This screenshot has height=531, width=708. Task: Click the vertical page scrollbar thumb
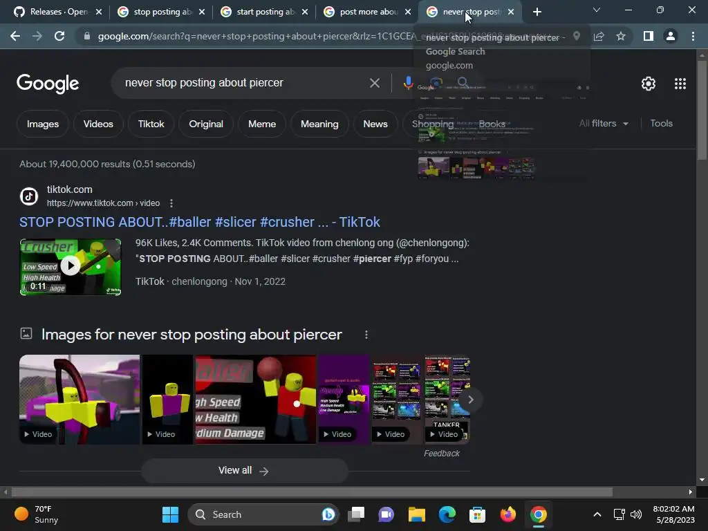tap(702, 110)
